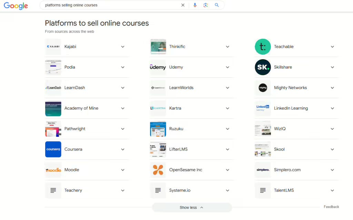Click the LifterLMS thumbnail image
Image resolution: width=353 pixels, height=220 pixels.
click(x=158, y=149)
